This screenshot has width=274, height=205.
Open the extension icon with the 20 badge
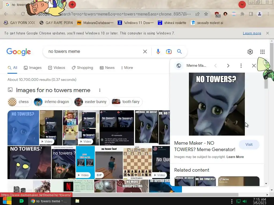pyautogui.click(x=217, y=15)
